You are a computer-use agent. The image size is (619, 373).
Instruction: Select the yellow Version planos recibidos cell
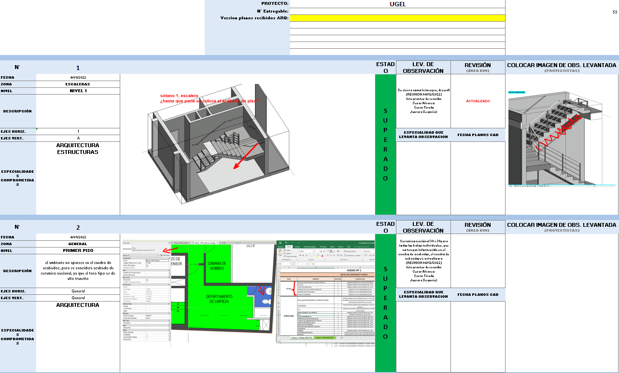(397, 18)
